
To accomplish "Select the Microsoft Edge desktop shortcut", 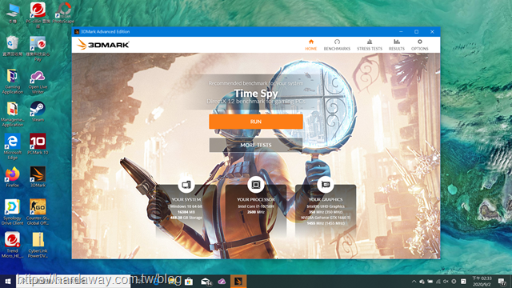I will (13, 146).
